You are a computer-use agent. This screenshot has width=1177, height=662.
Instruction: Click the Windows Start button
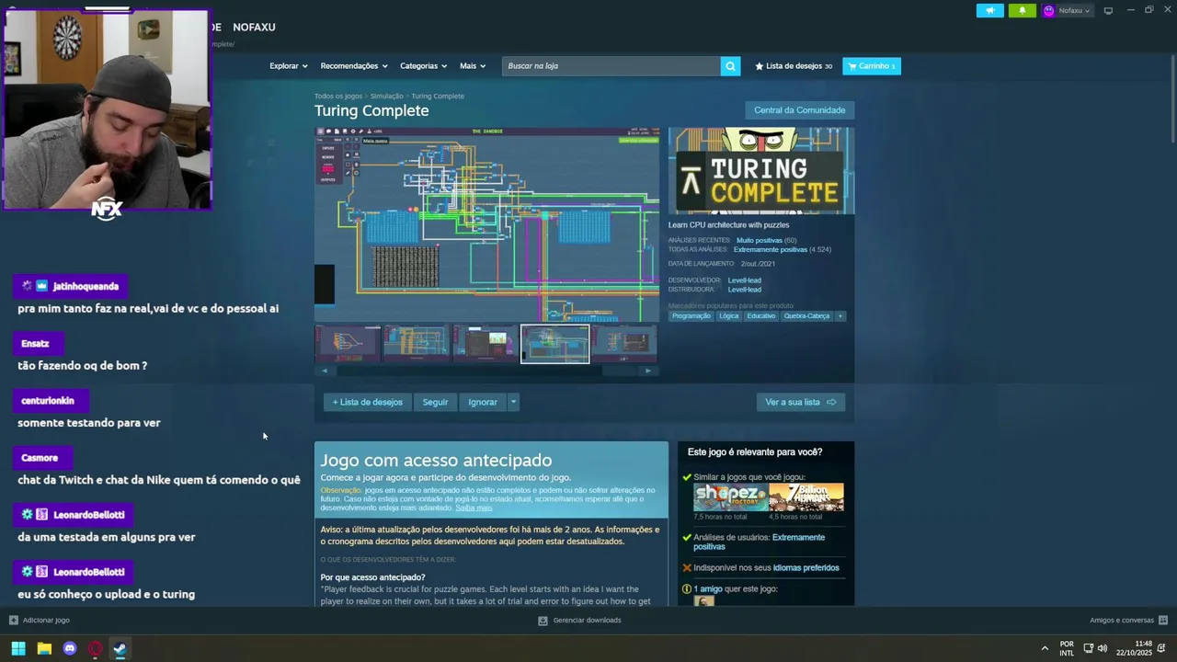(18, 648)
